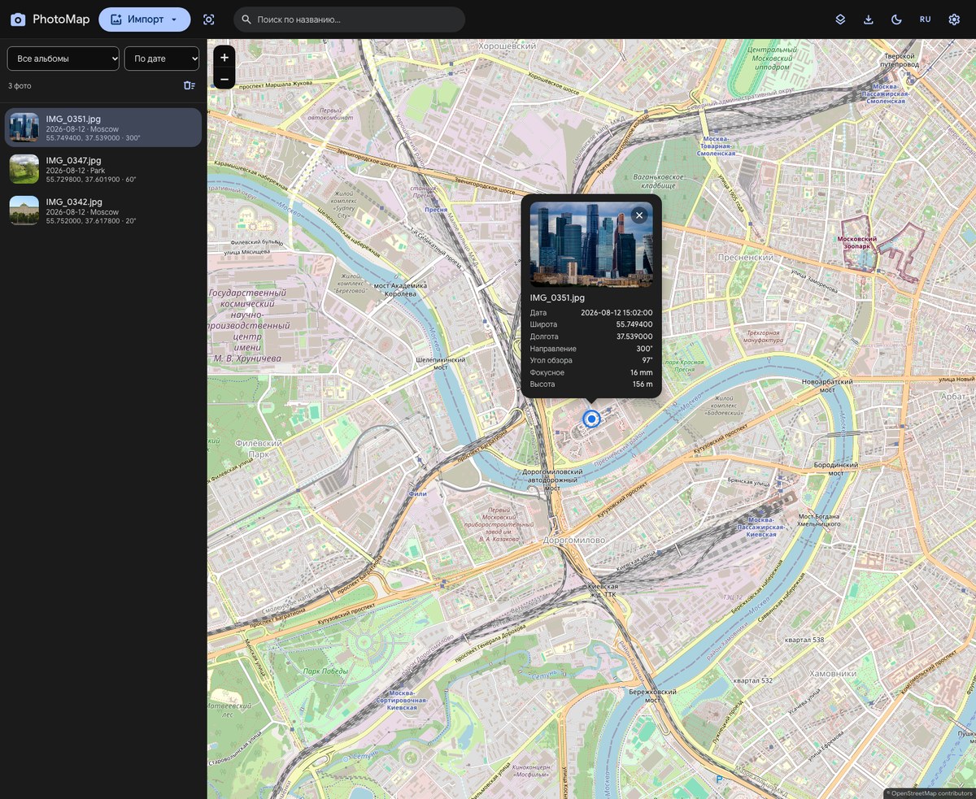Select IMG_0347.jpg Park photo row
This screenshot has width=976, height=799.
pos(103,169)
